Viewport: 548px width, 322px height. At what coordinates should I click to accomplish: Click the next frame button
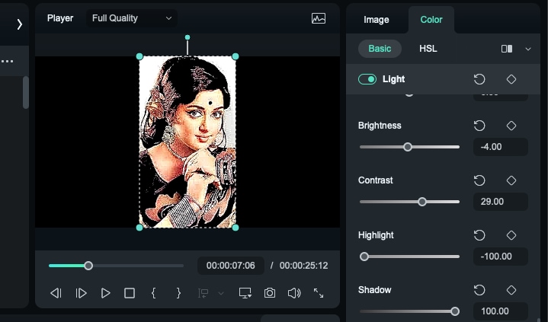pos(81,293)
